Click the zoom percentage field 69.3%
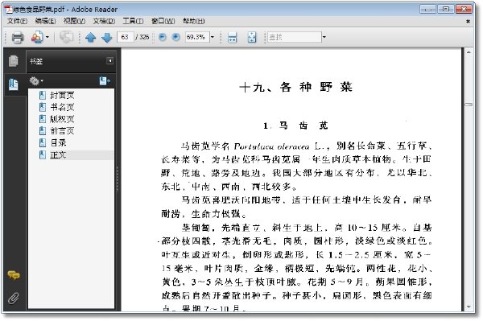This screenshot has height=321, width=483. click(x=196, y=37)
